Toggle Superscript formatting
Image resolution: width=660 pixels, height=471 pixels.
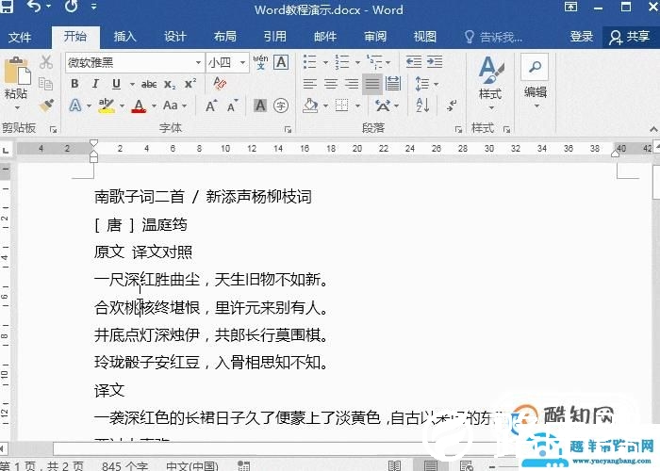190,84
